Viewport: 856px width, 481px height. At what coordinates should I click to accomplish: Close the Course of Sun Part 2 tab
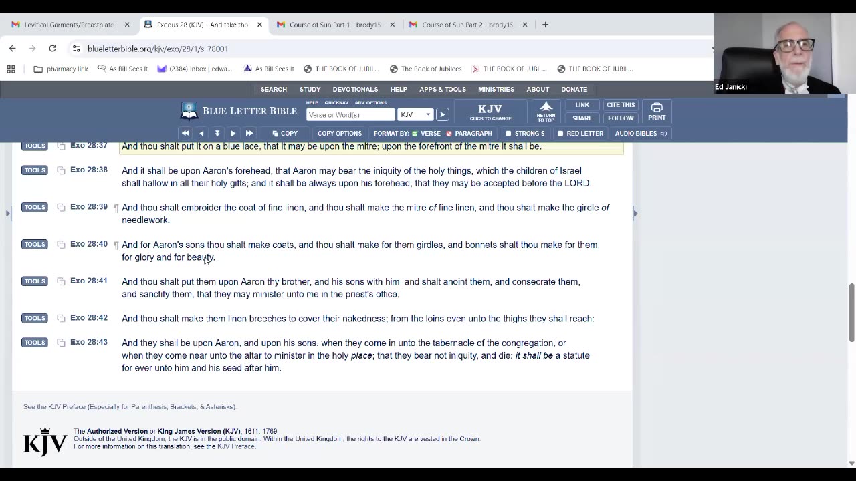(525, 25)
